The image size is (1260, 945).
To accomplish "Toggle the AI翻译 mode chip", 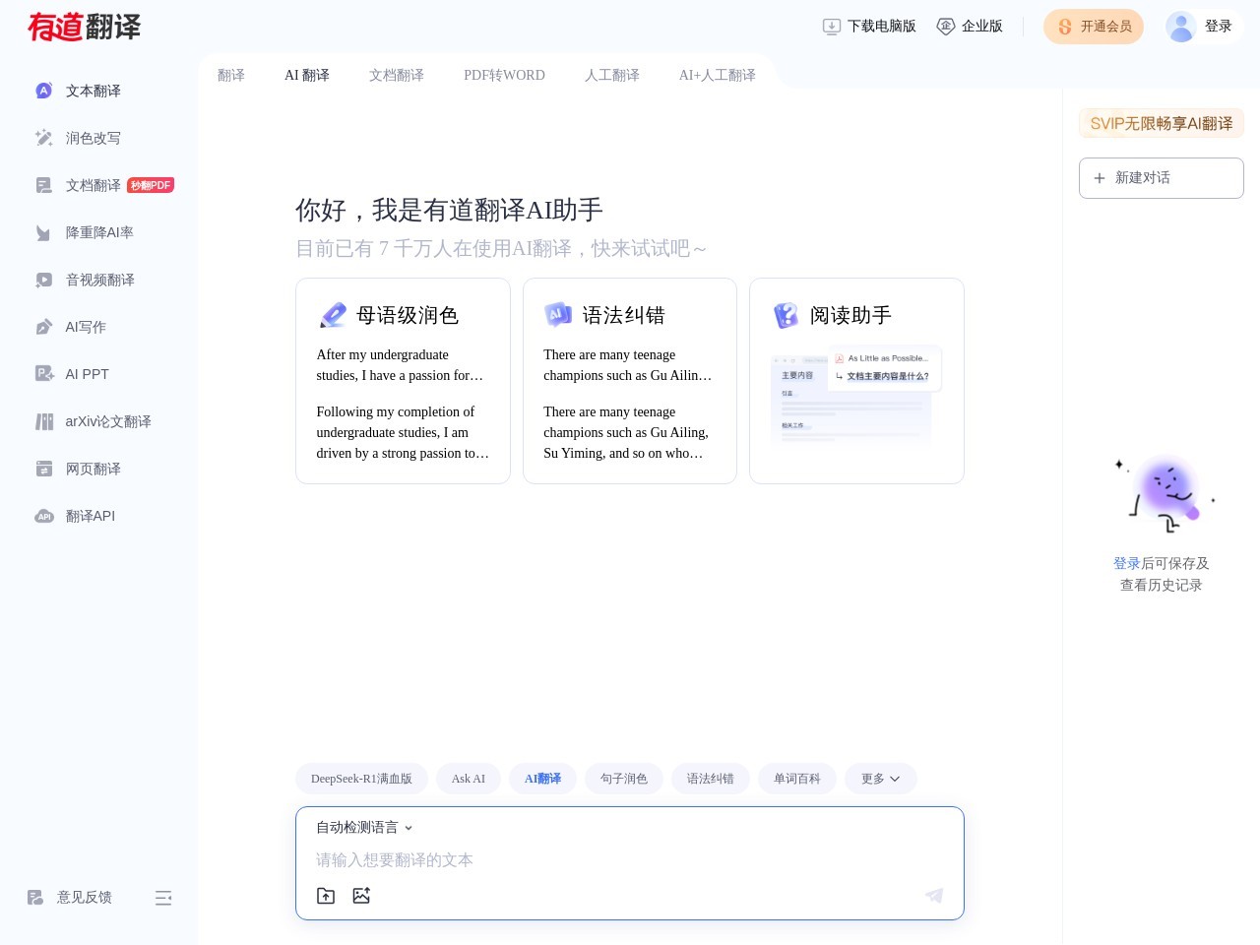I will point(542,779).
